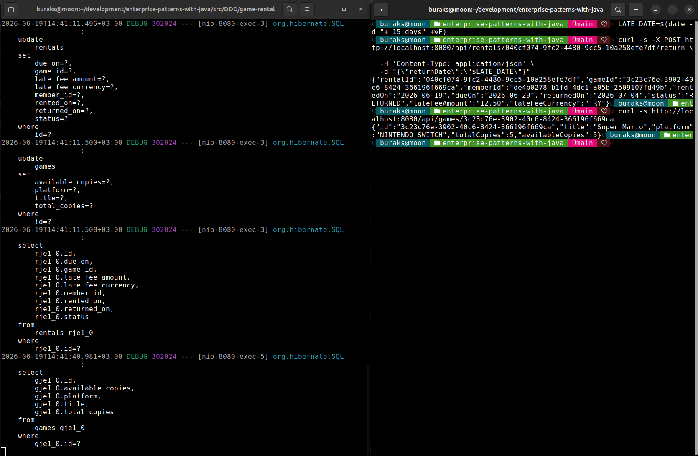Screen dimensions: 698x456
Task: Click right terminal title enterprise-patterns-with-java
Action: point(516,9)
